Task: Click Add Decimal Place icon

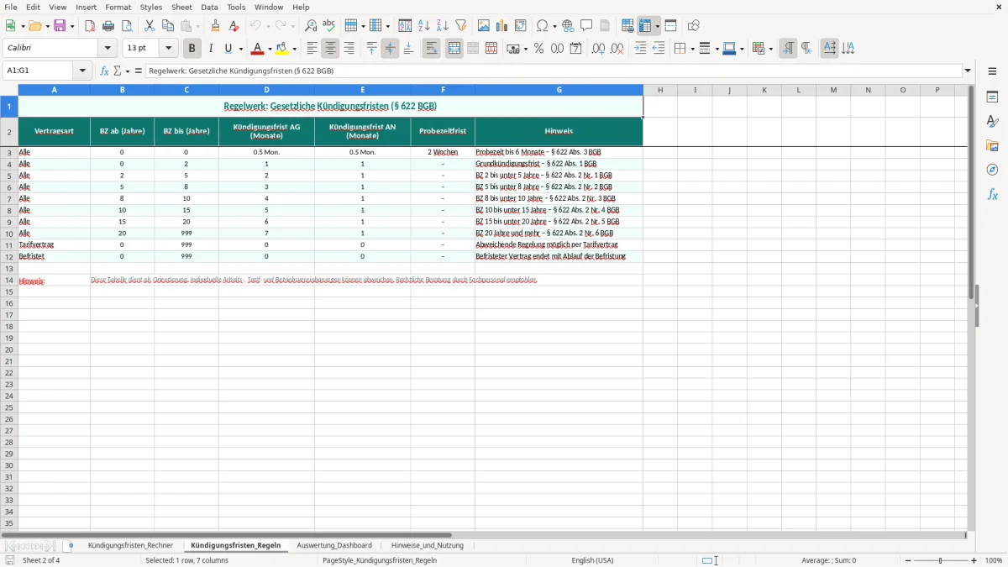Action: pos(598,49)
